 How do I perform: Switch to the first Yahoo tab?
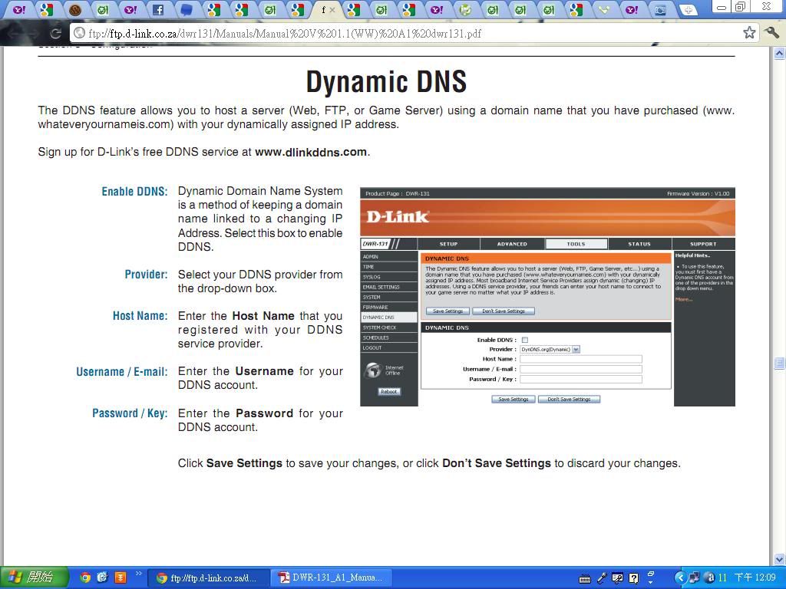coord(18,10)
